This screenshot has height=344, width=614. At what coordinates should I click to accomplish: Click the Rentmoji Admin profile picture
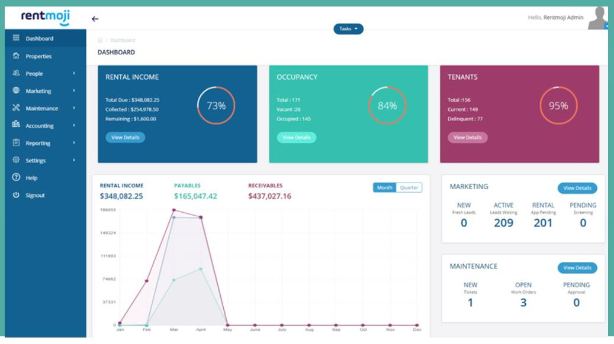coord(597,17)
